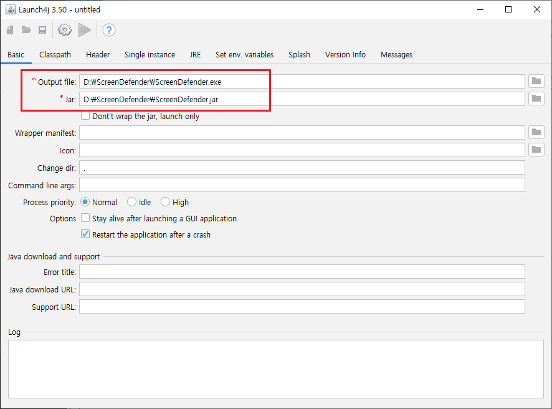Image resolution: width=552 pixels, height=409 pixels.
Task: Click inside the Log output area
Action: tap(276, 369)
